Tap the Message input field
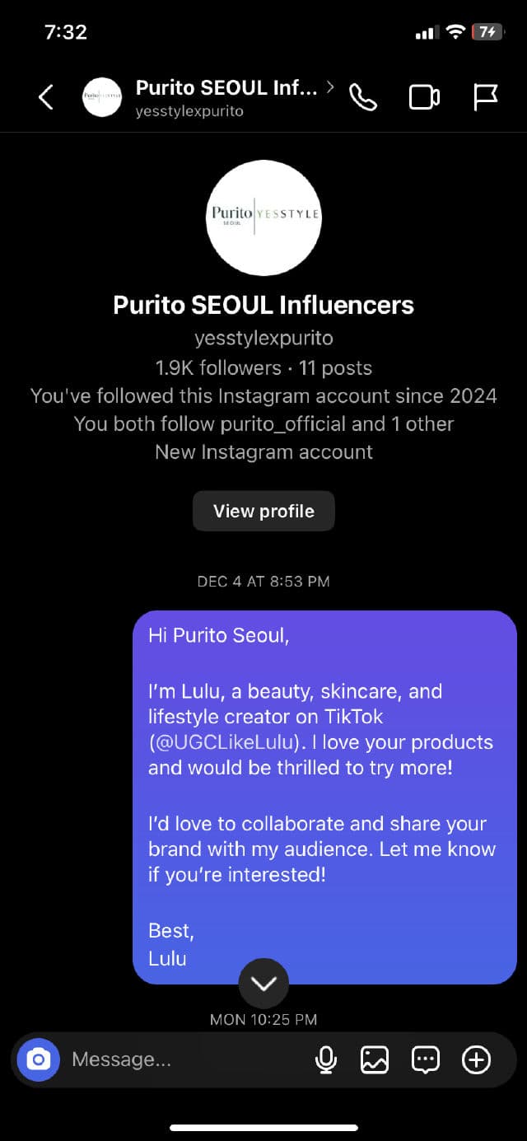The height and width of the screenshot is (1141, 527). tap(181, 1059)
